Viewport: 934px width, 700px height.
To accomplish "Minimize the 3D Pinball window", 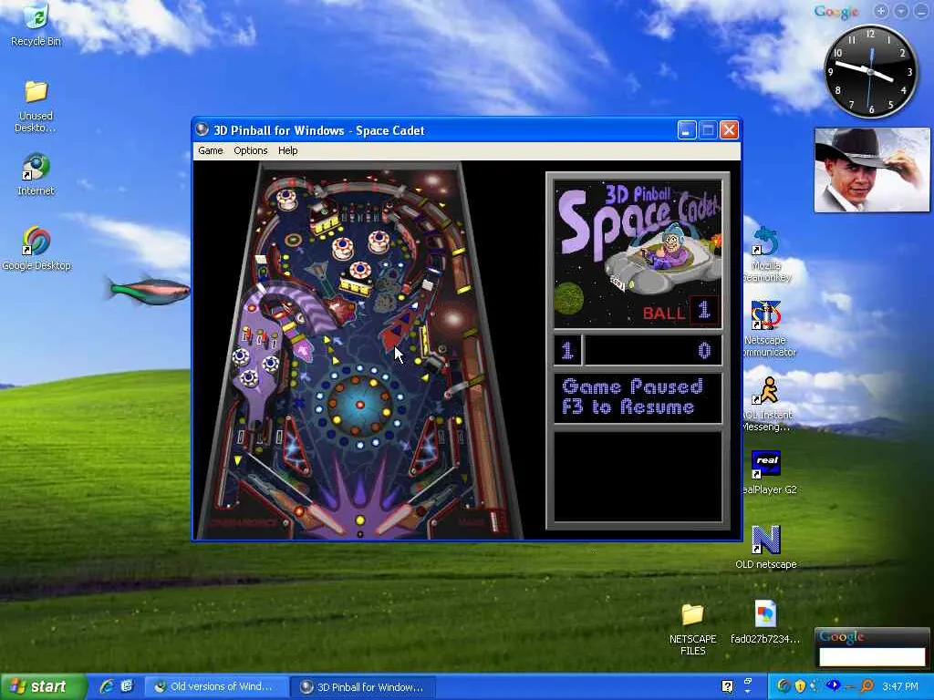I will pos(687,130).
